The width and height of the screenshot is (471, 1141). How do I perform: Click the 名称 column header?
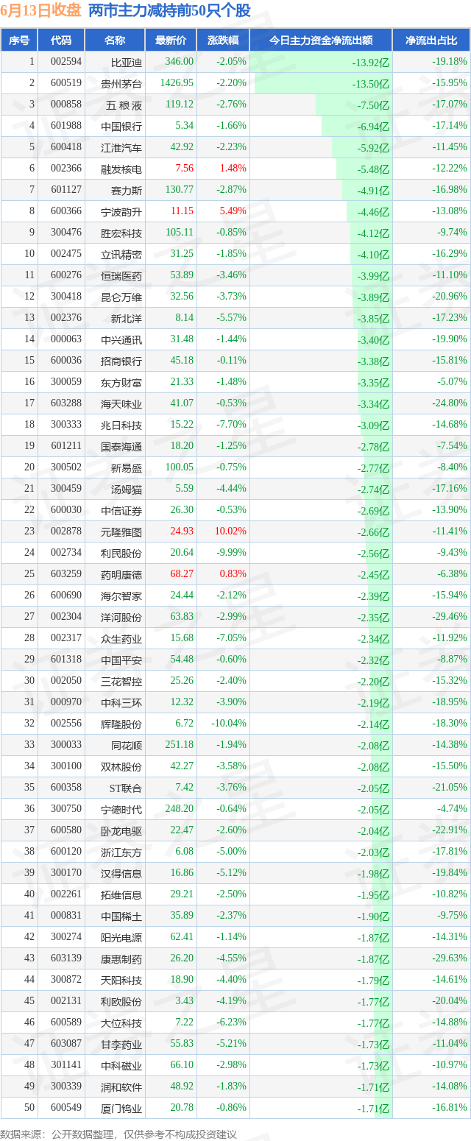[x=114, y=40]
